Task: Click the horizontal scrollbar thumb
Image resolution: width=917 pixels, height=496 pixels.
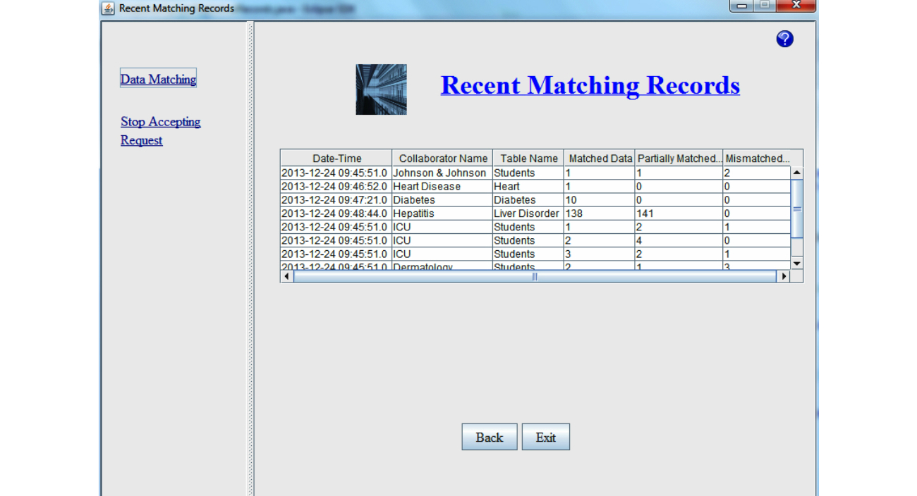Action: pyautogui.click(x=535, y=277)
